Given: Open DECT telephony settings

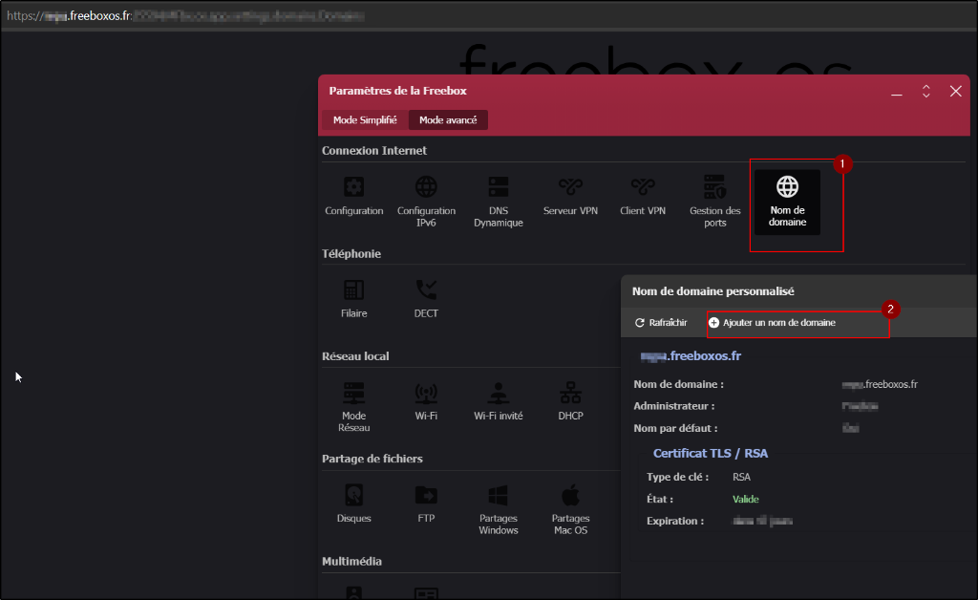Looking at the screenshot, I should (x=426, y=299).
